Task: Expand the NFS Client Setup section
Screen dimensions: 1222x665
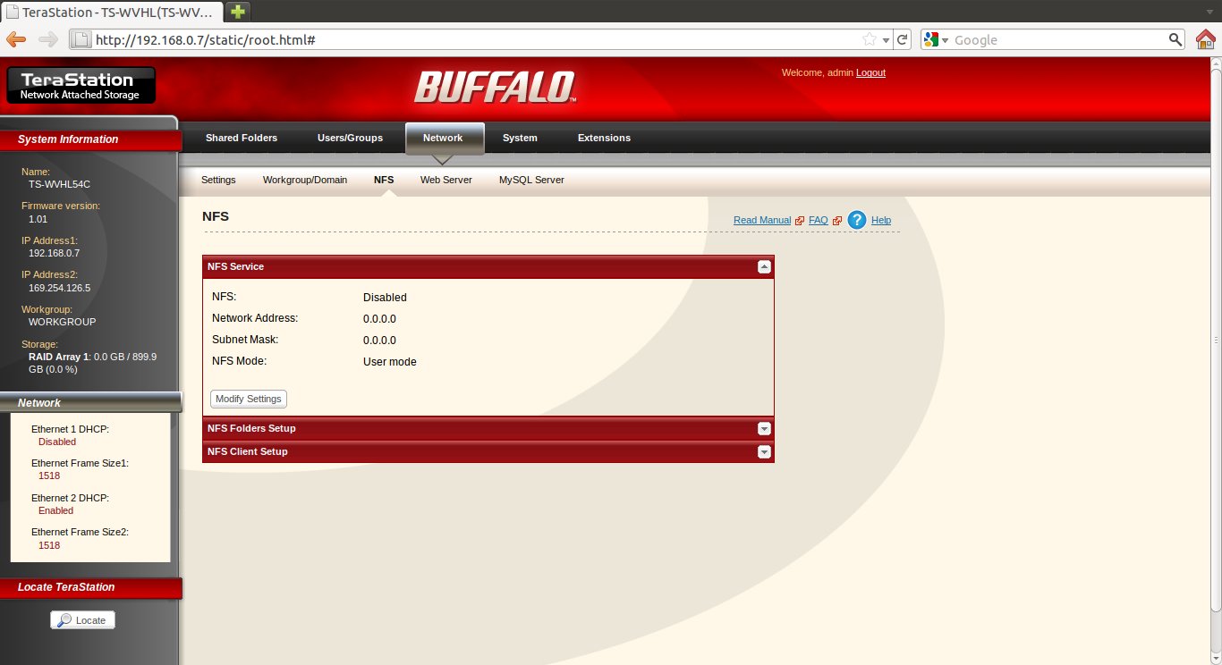Action: point(764,451)
